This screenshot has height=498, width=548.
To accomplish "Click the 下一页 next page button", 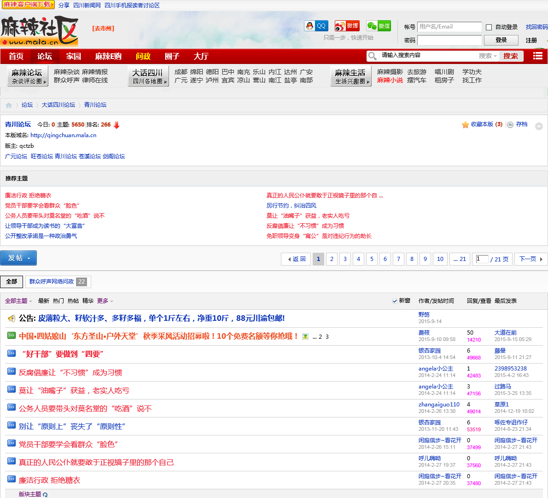I will 531,259.
